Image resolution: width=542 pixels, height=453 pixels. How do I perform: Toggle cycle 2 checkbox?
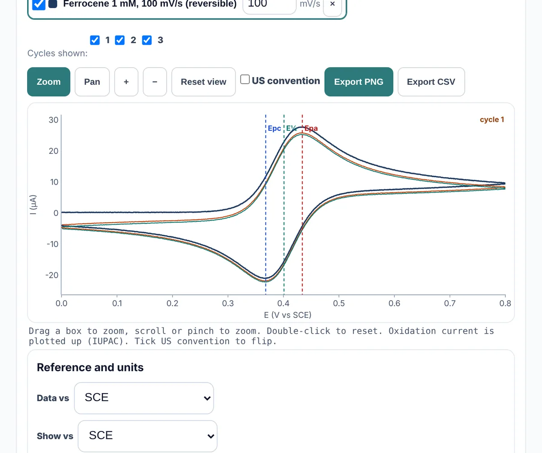pyautogui.click(x=120, y=40)
